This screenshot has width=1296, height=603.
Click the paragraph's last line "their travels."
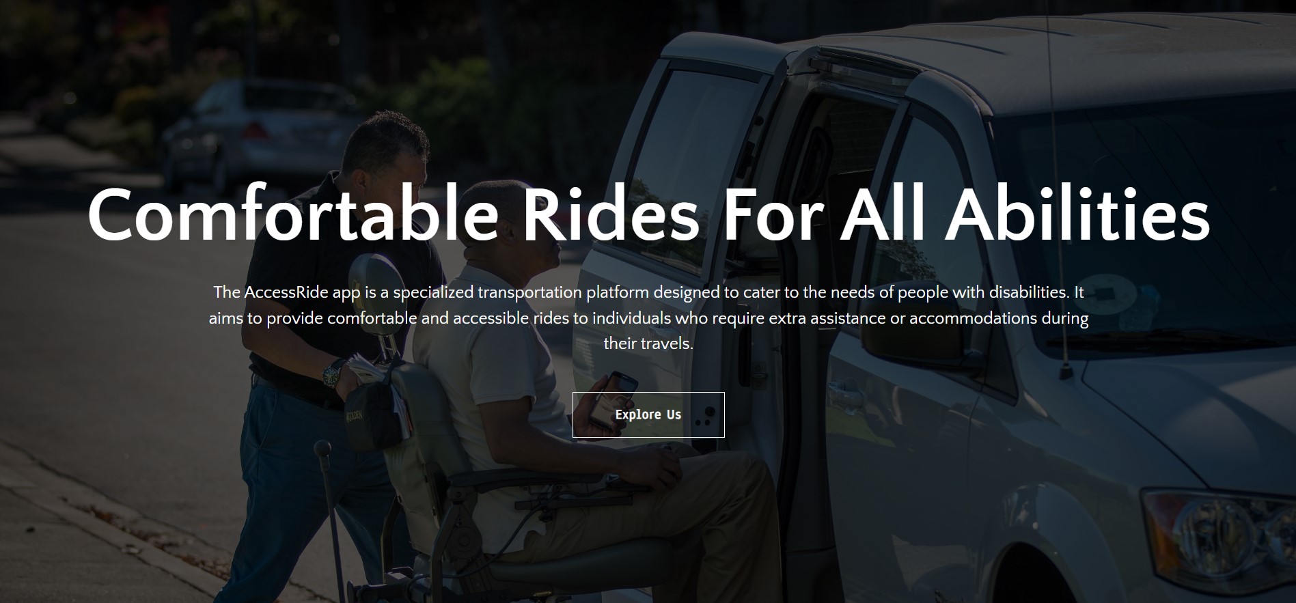pos(648,343)
